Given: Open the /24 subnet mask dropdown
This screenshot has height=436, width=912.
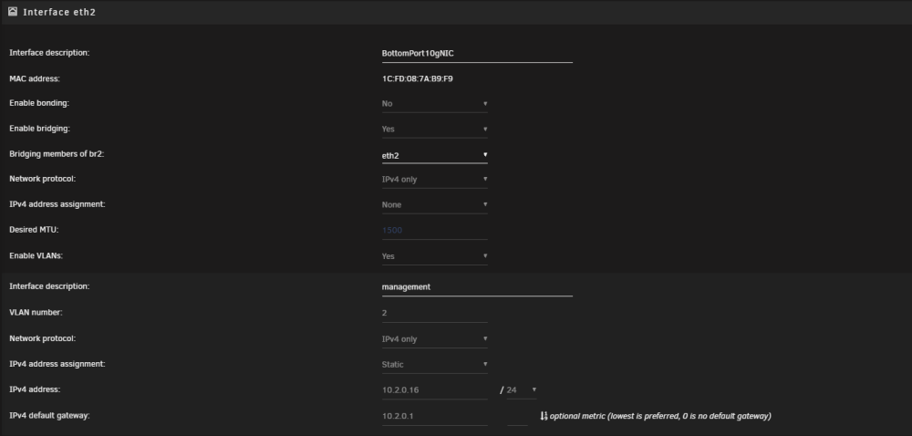Looking at the screenshot, I should tap(522, 390).
